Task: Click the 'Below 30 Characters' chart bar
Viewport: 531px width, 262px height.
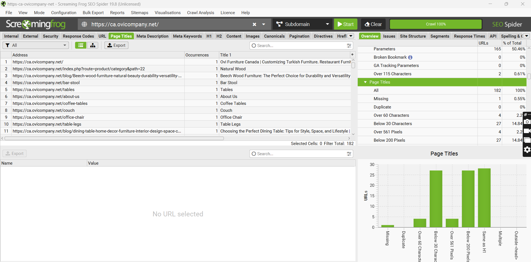Action: click(x=436, y=199)
